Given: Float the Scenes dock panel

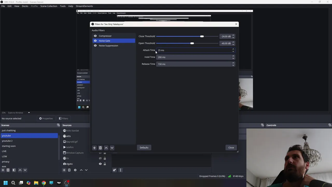Looking at the screenshot, I should [x=58, y=125].
